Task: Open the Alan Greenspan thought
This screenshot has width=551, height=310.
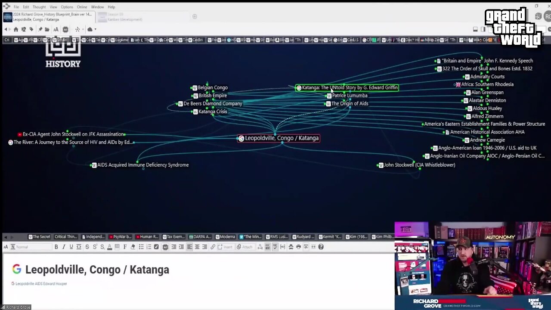Action: point(487,93)
